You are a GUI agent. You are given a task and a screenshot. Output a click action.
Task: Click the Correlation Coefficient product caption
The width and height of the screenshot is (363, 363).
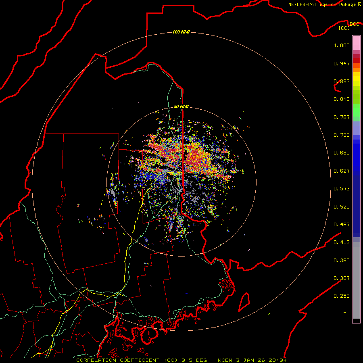pyautogui.click(x=181, y=360)
